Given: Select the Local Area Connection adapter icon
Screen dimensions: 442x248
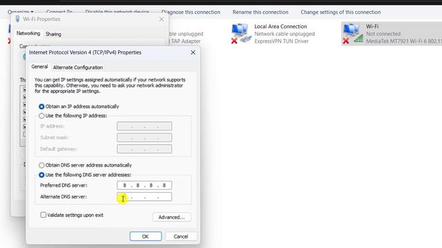Looking at the screenshot, I should coord(241,34).
